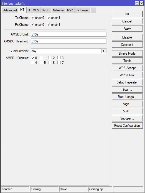
Task: Enable AMPDU priority 5 checkbox
Action: click(x=41, y=62)
